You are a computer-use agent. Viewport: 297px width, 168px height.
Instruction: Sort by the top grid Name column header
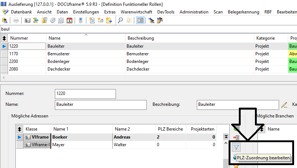86,38
